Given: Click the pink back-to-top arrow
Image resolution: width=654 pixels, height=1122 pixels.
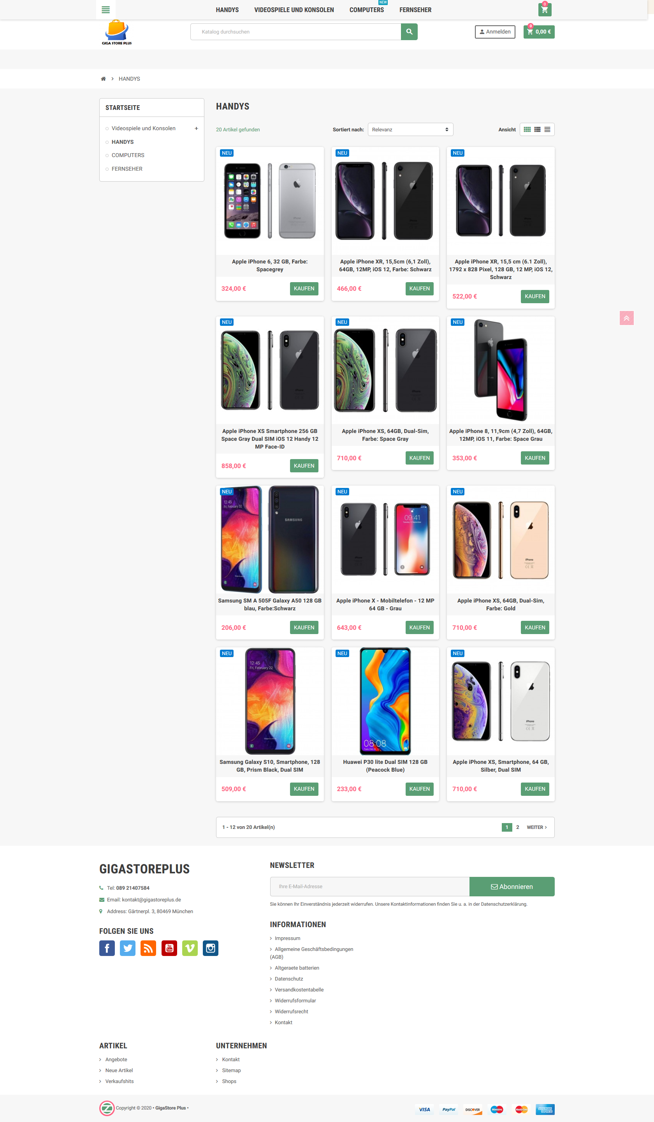Looking at the screenshot, I should (626, 318).
